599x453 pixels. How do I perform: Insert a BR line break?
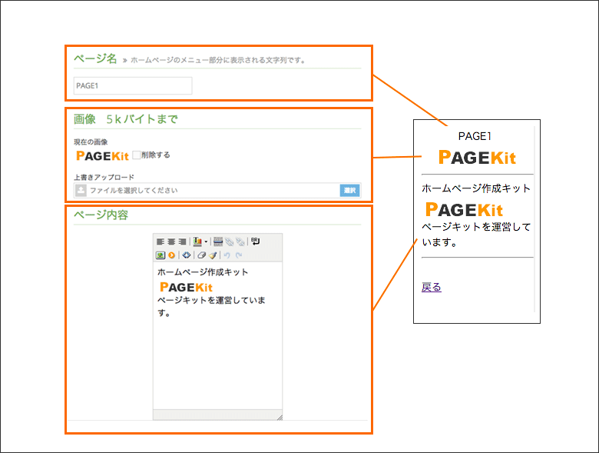[255, 241]
